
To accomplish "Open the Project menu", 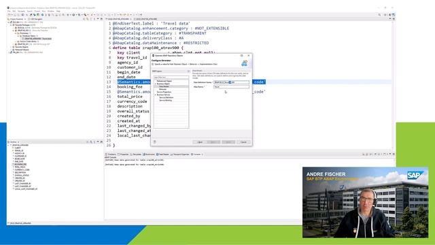I will pyautogui.click(x=37, y=11).
